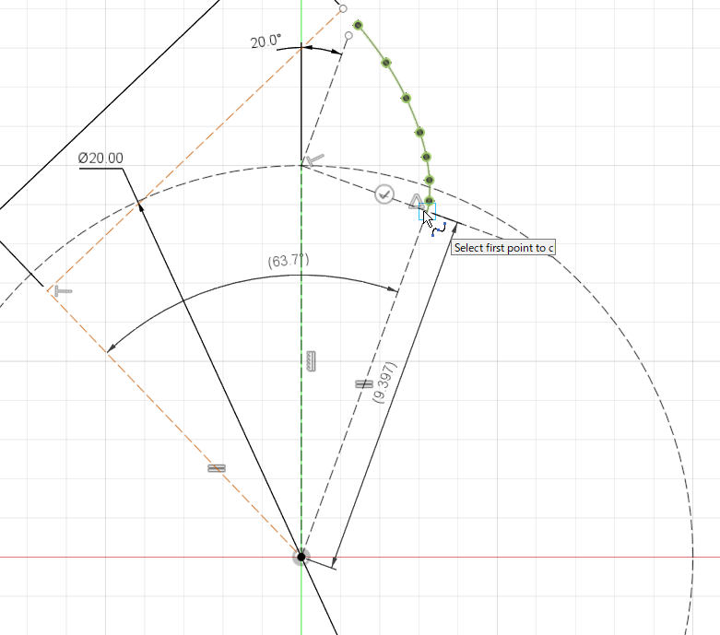Click the sketch origin point
The image size is (720, 635).
(x=301, y=557)
